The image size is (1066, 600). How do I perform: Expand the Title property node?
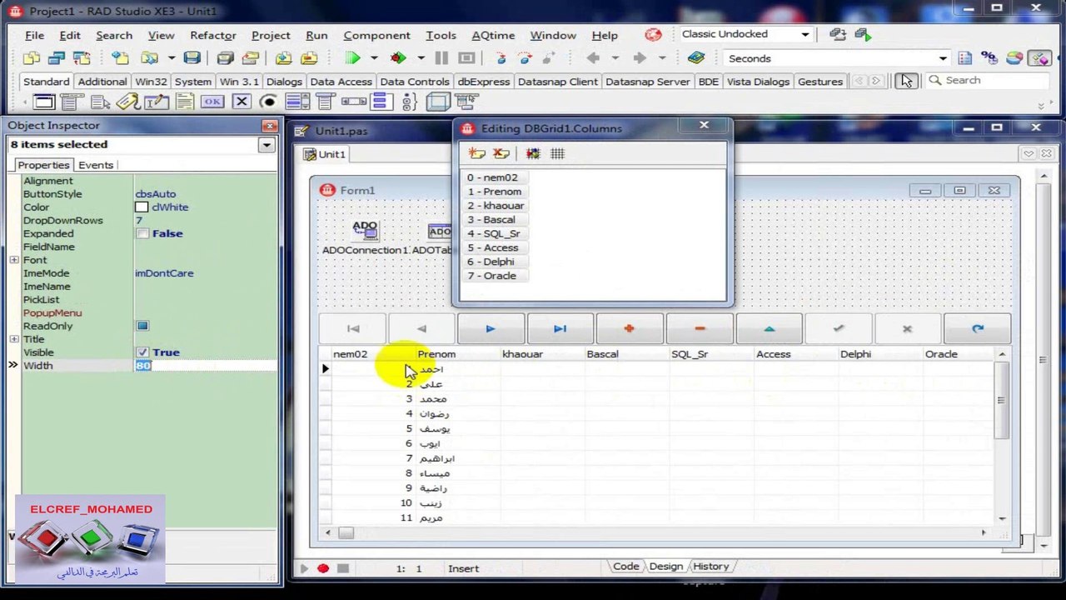point(14,339)
